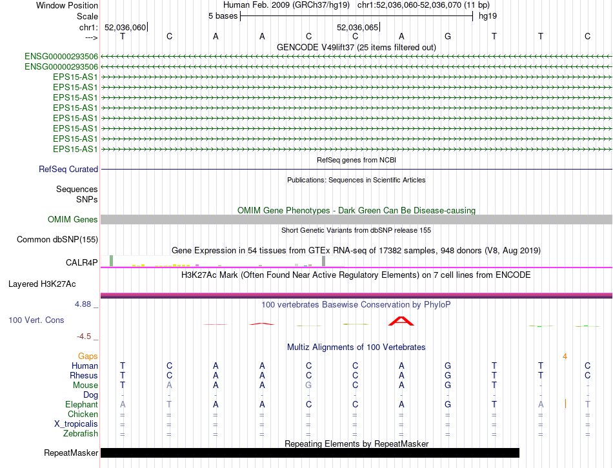The height and width of the screenshot is (468, 613).
Task: Click the 100 Vert. Cons track label
Action: point(36,320)
